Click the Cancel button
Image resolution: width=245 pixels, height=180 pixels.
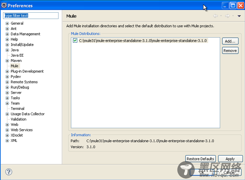[x=229, y=172]
